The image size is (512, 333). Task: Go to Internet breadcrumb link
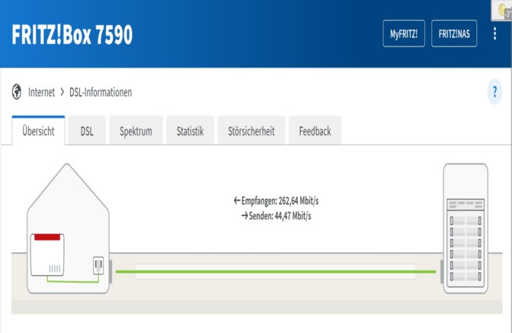coord(41,92)
